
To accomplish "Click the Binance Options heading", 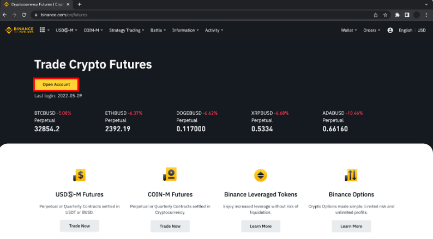I will tap(351, 194).
